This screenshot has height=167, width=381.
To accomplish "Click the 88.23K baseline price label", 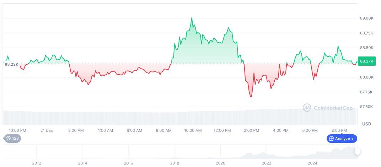I will 12,64.
